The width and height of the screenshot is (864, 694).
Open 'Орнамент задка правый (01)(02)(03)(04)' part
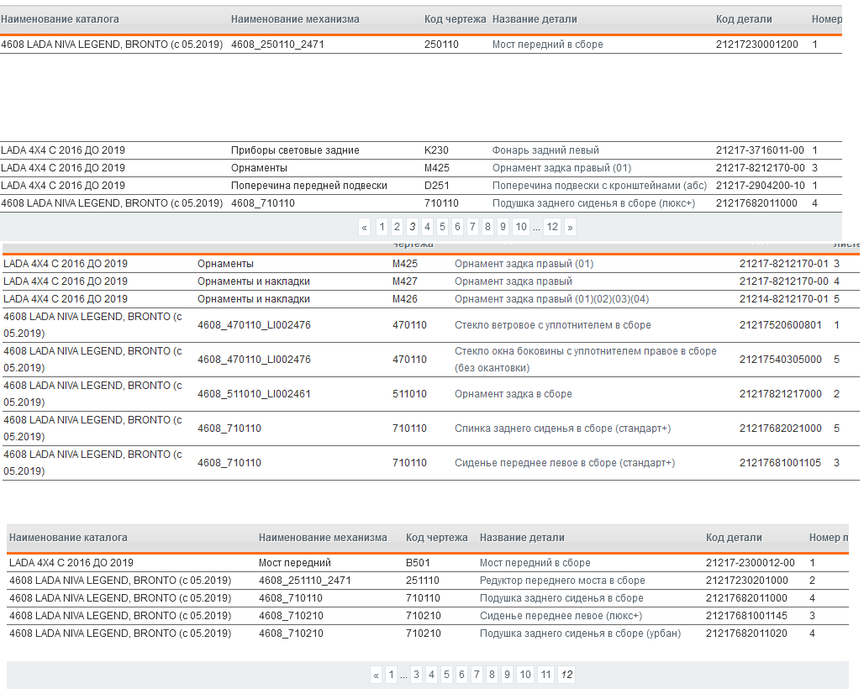tap(552, 299)
